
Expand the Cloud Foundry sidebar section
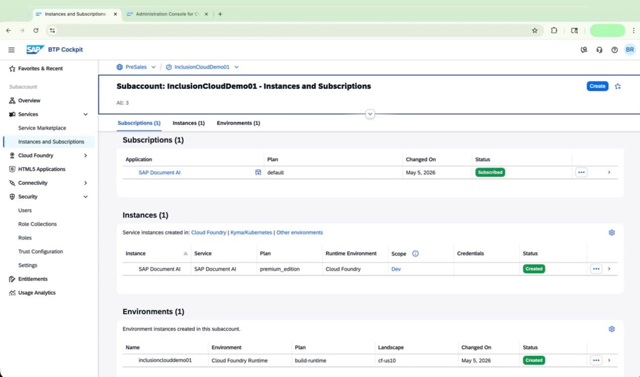pyautogui.click(x=85, y=156)
